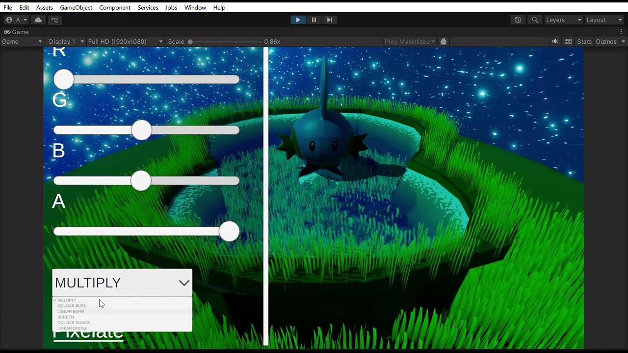Select COLOUR DODGE blend mode
This screenshot has width=628, height=353.
tap(122, 323)
